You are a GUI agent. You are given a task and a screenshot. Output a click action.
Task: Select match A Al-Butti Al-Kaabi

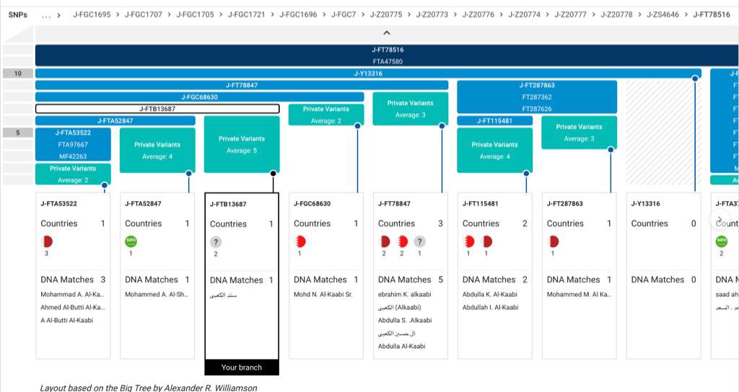(67, 321)
